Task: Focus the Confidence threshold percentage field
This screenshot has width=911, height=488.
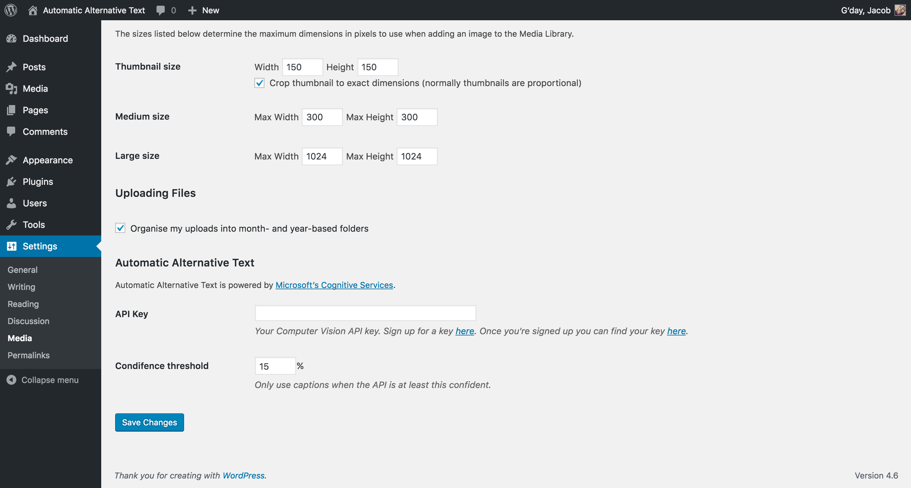Action: tap(275, 366)
